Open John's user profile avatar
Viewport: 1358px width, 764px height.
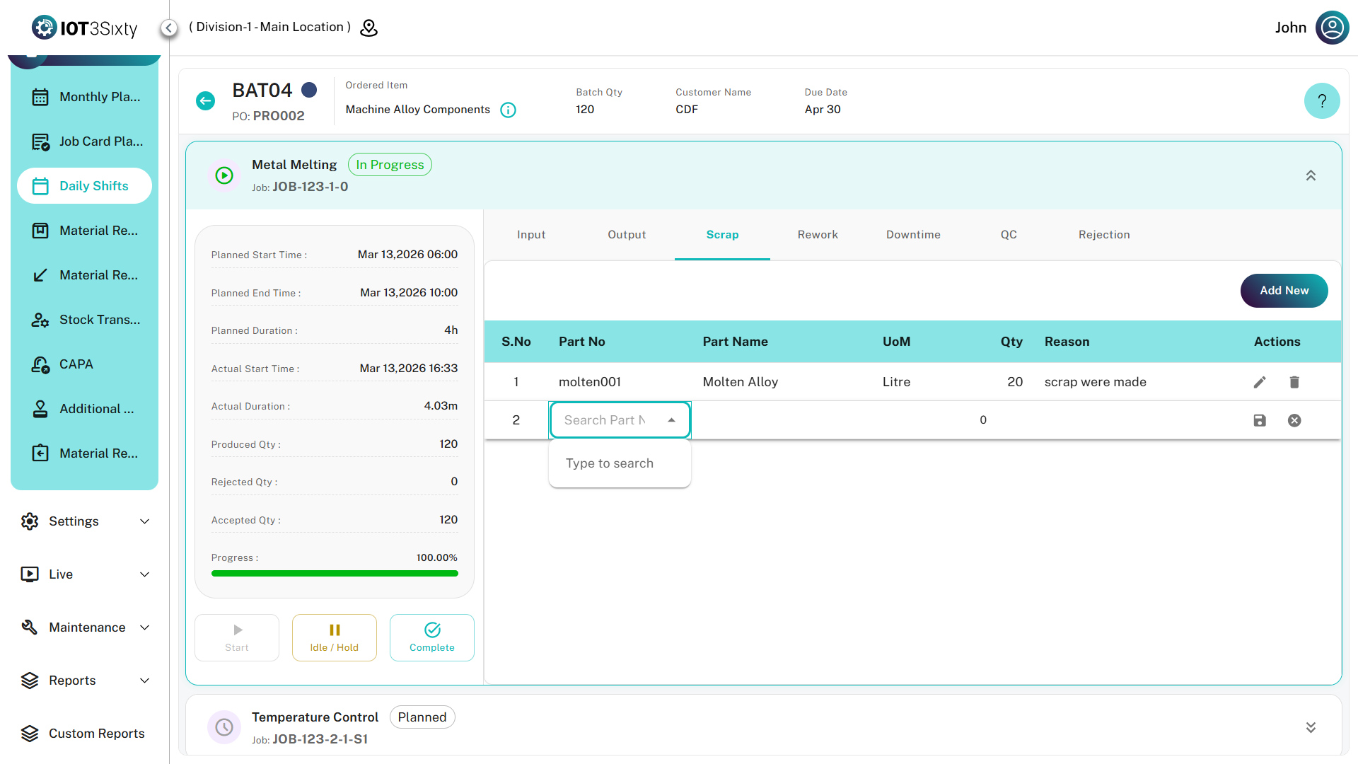(1332, 28)
